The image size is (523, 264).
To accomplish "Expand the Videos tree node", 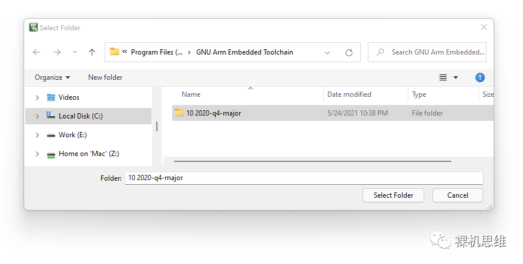I will (x=38, y=97).
